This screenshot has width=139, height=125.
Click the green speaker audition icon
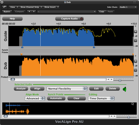click(x=124, y=89)
